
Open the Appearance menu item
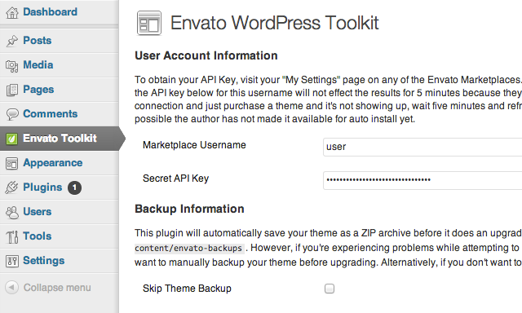tap(52, 163)
